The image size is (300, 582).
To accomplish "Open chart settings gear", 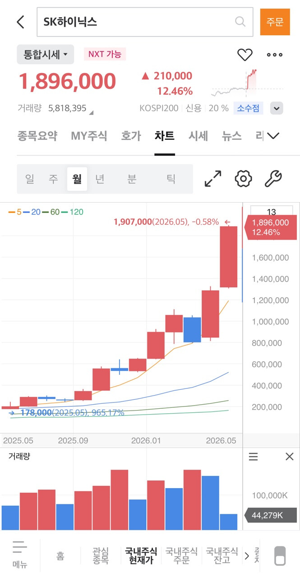I will [x=243, y=179].
